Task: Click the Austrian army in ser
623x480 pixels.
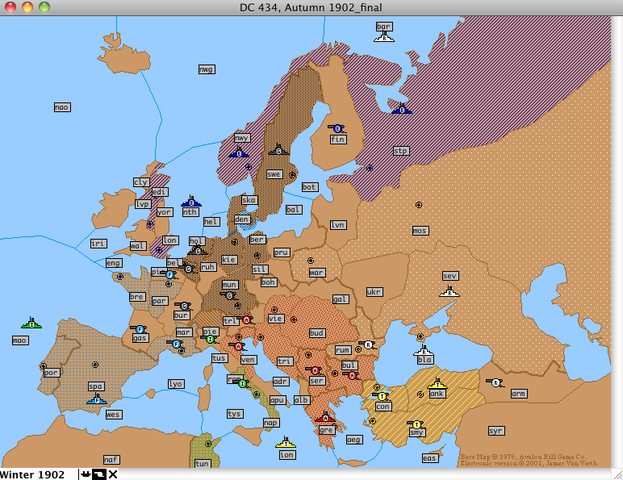Action: coord(315,370)
